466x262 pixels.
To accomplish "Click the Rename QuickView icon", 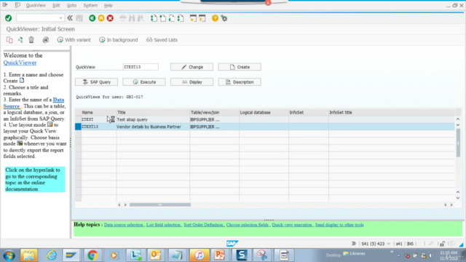I will click(x=20, y=40).
